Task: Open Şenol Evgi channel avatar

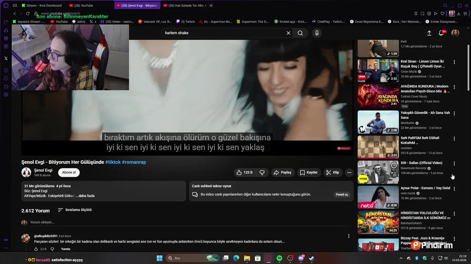Action: pyautogui.click(x=26, y=172)
